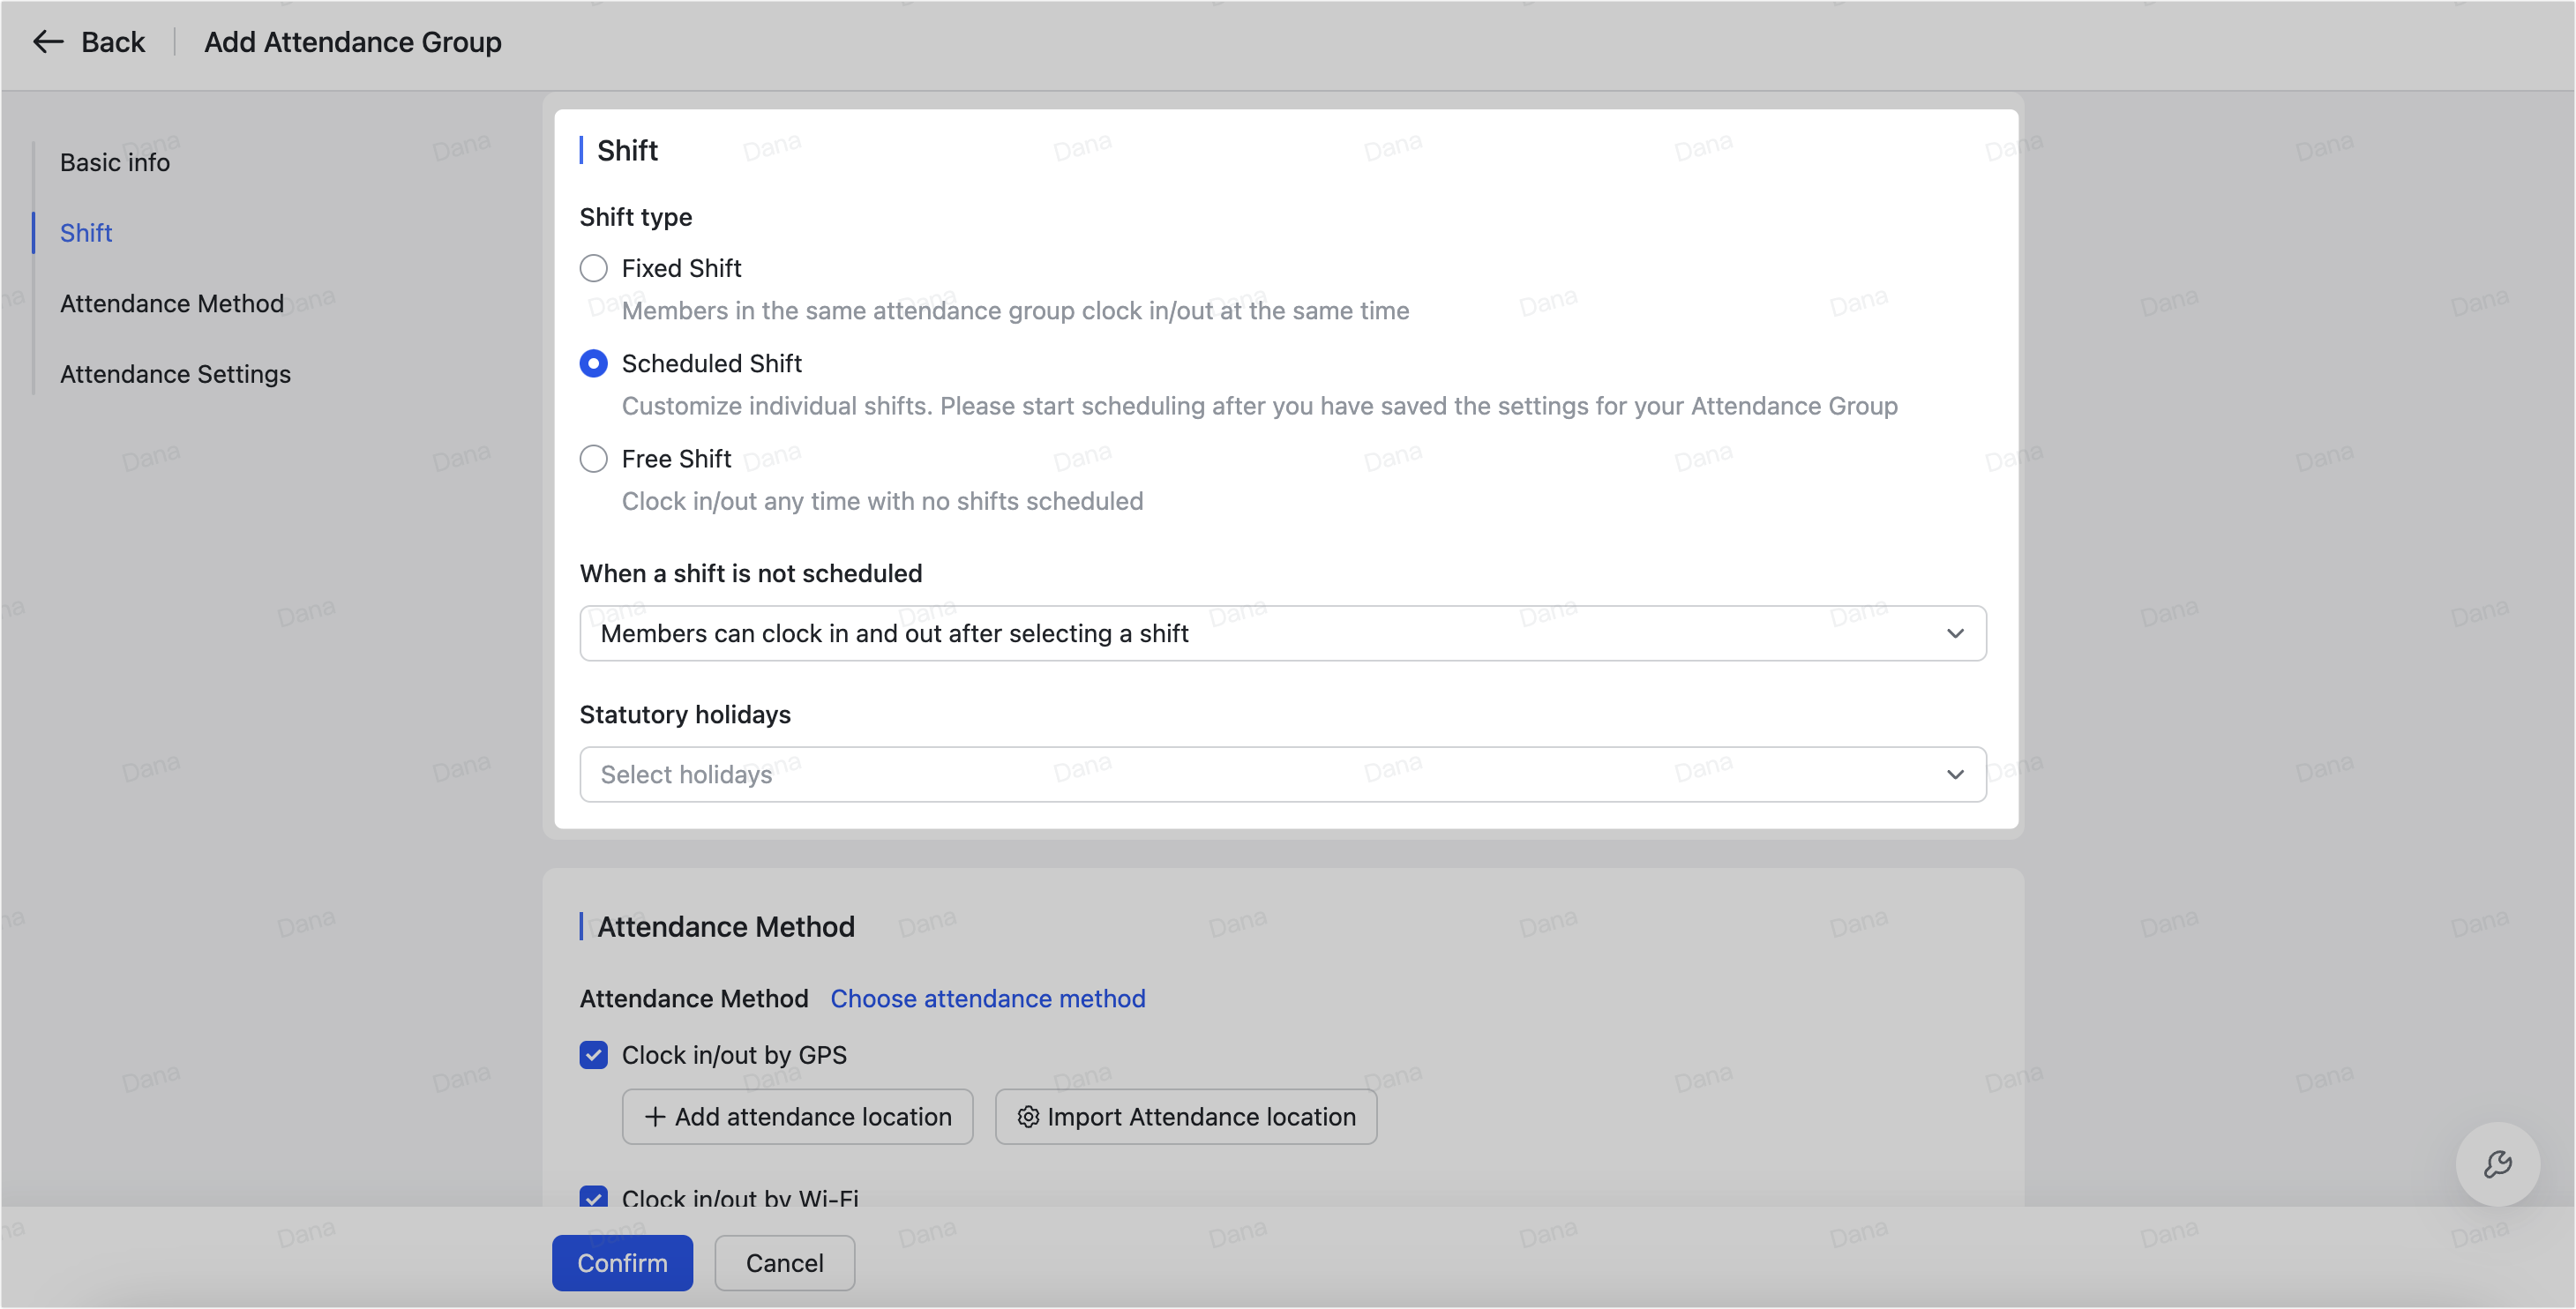
Task: Select the Fixed Shift radio button
Action: click(593, 268)
